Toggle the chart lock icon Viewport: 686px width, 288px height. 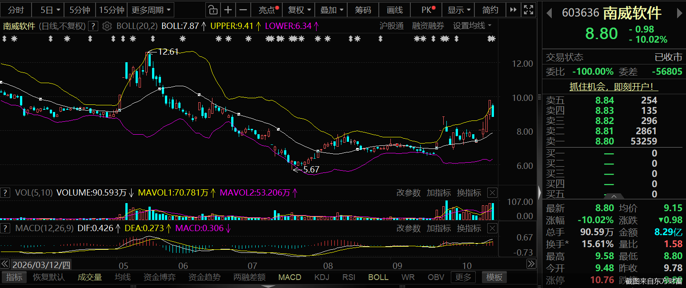coord(213,10)
